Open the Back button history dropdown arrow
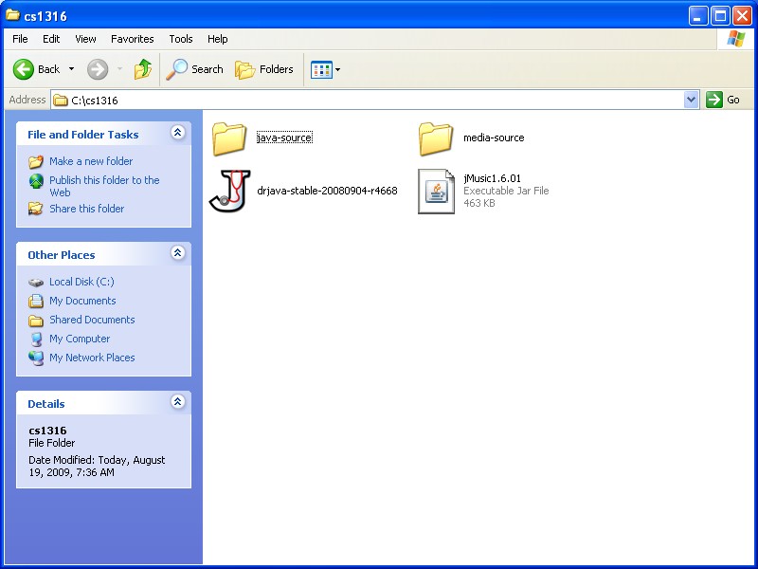The height and width of the screenshot is (569, 758). click(x=70, y=69)
